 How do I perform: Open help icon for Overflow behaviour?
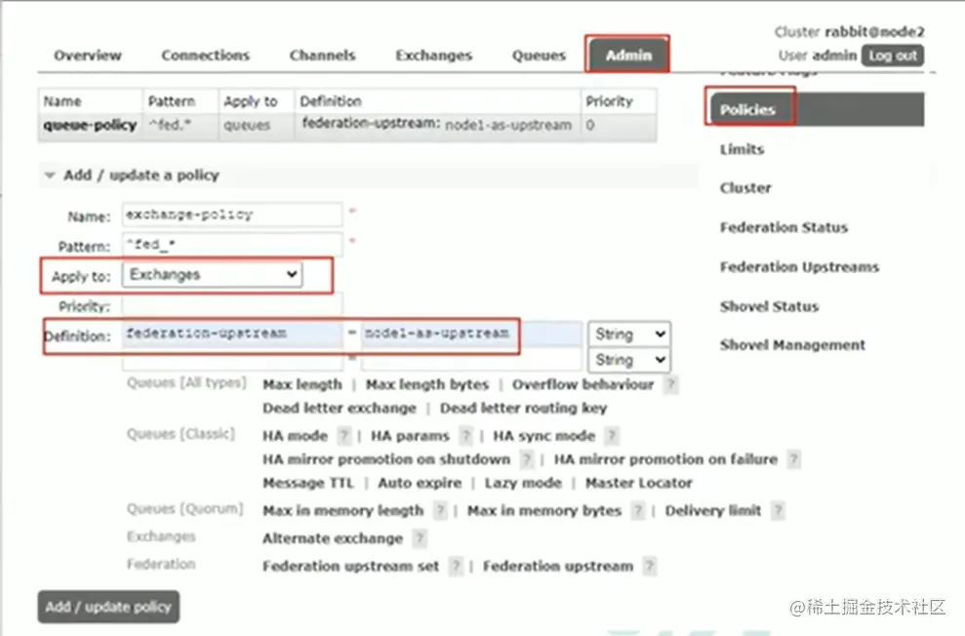tap(671, 385)
